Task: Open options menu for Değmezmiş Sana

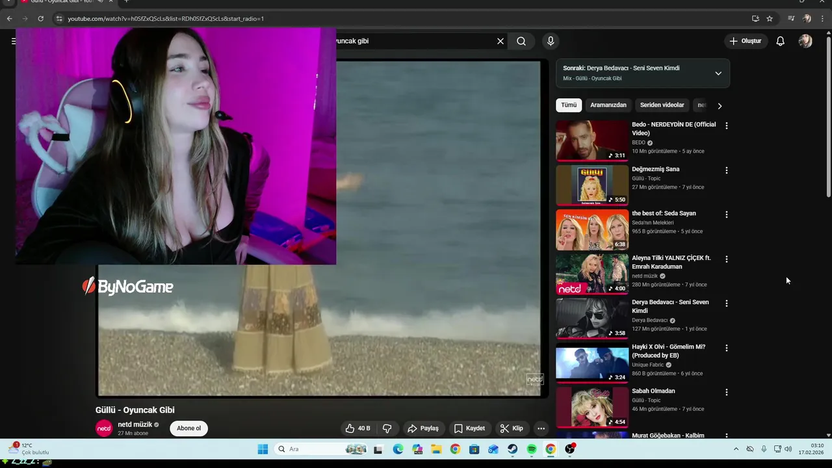Action: coord(727,170)
